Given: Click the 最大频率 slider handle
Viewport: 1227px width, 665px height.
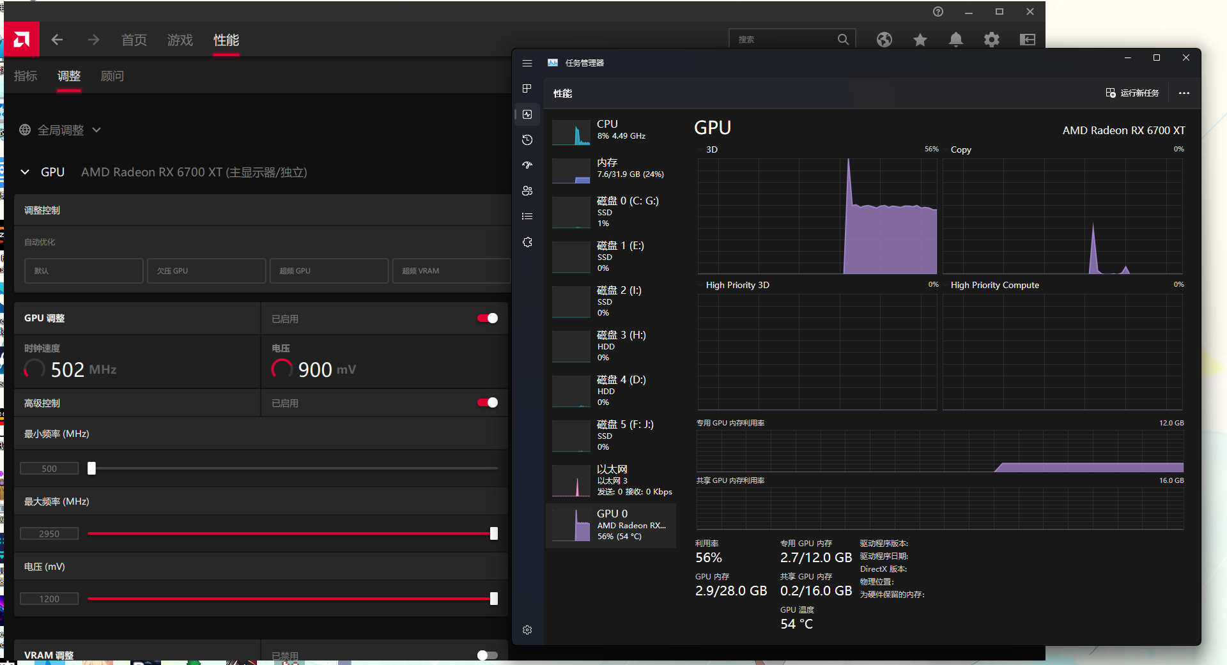Looking at the screenshot, I should tap(494, 533).
